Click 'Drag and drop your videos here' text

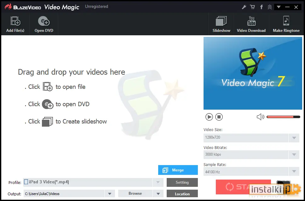[72, 72]
